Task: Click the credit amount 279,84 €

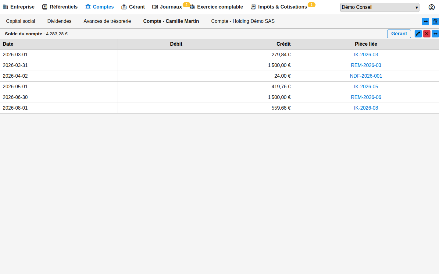Action: pos(281,55)
